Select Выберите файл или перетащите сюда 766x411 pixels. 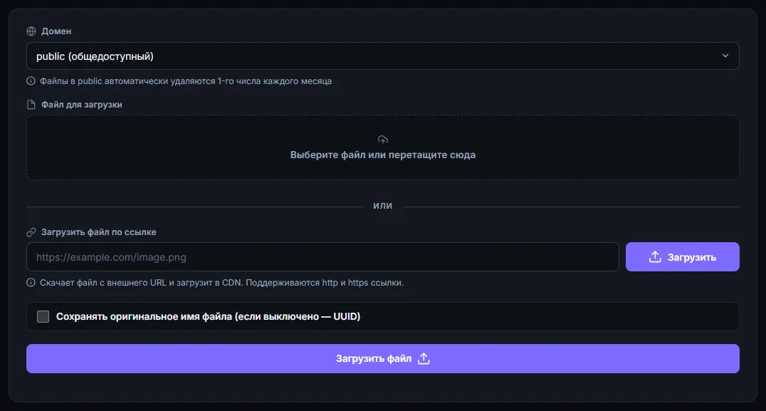point(382,155)
